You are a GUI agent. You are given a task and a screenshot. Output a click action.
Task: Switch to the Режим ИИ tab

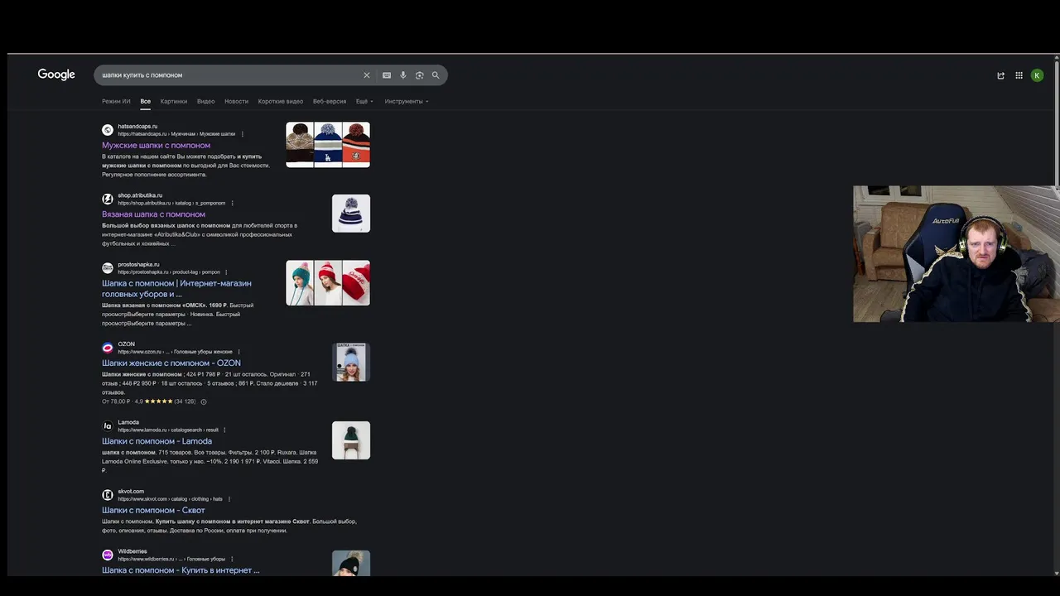(x=116, y=101)
